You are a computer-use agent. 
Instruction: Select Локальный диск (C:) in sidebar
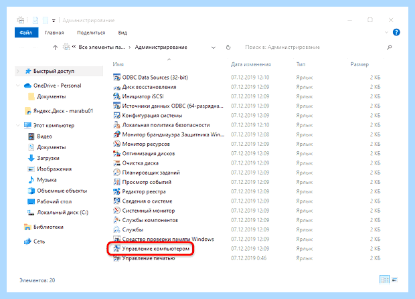click(x=62, y=213)
